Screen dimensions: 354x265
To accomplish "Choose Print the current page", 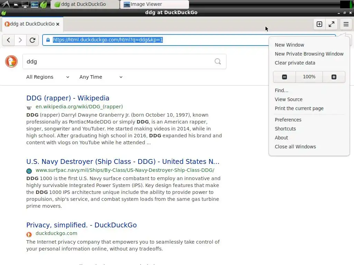I will tap(299, 108).
